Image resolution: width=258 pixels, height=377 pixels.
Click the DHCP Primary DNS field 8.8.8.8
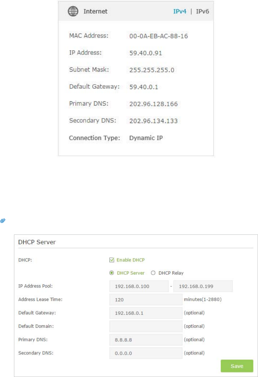click(x=146, y=340)
